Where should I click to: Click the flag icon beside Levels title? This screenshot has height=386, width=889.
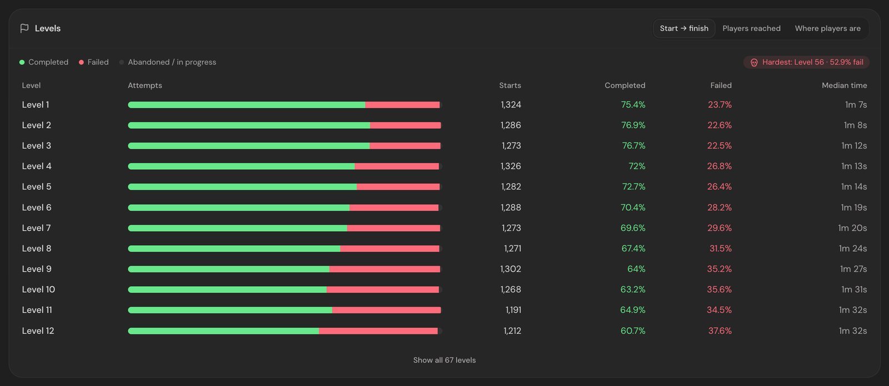24,28
